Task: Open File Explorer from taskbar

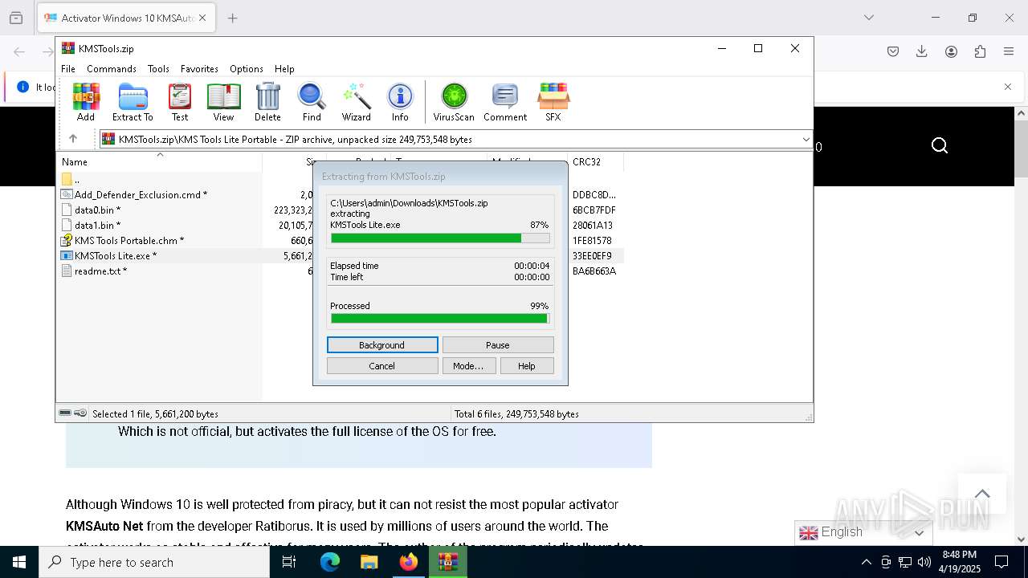Action: tap(369, 562)
